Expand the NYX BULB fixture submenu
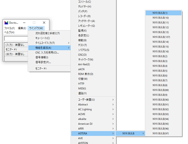This screenshot has height=144, width=188. pyautogui.click(x=130, y=133)
